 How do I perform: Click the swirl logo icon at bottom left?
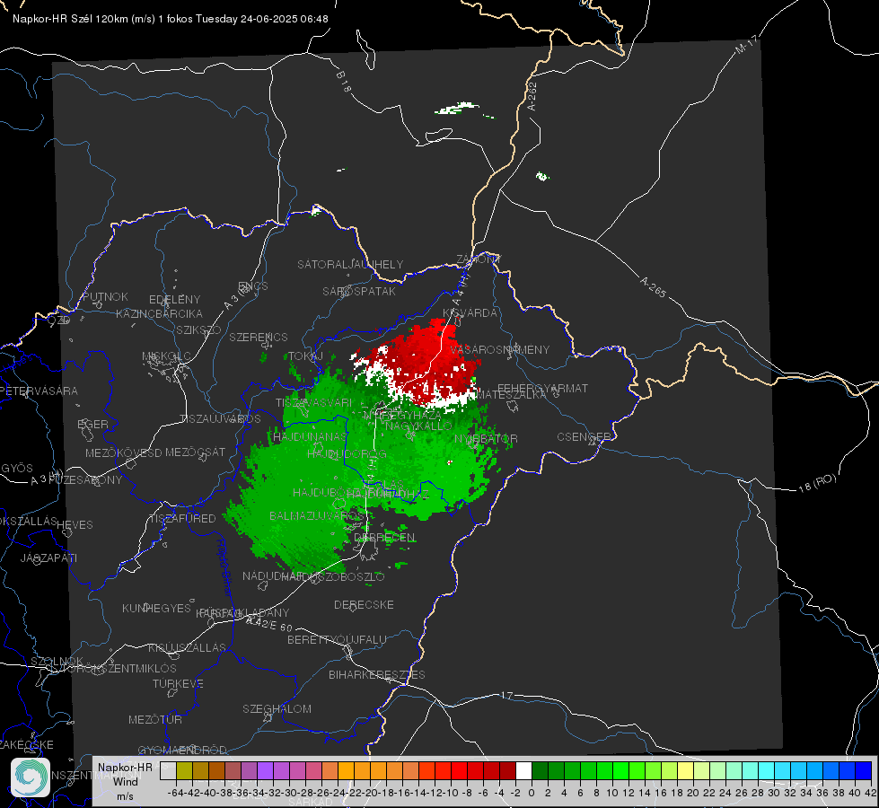[31, 777]
